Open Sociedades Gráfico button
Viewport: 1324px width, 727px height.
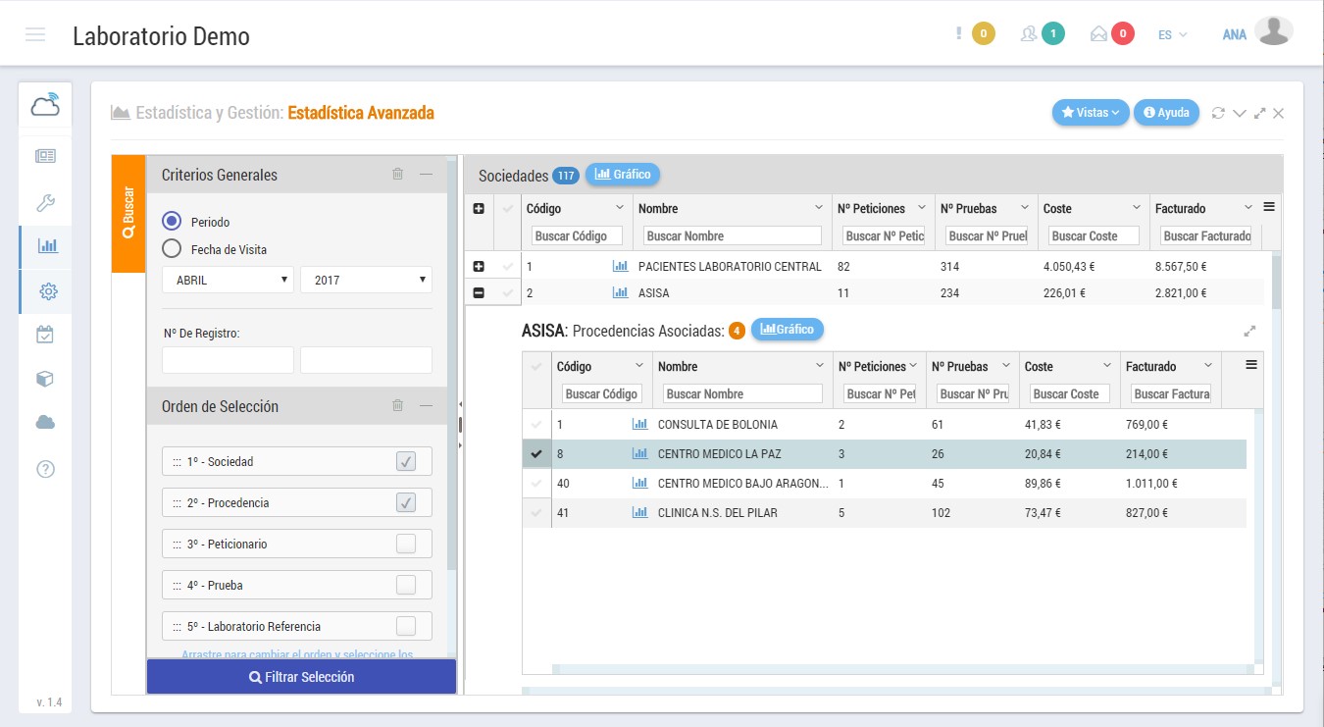click(623, 175)
